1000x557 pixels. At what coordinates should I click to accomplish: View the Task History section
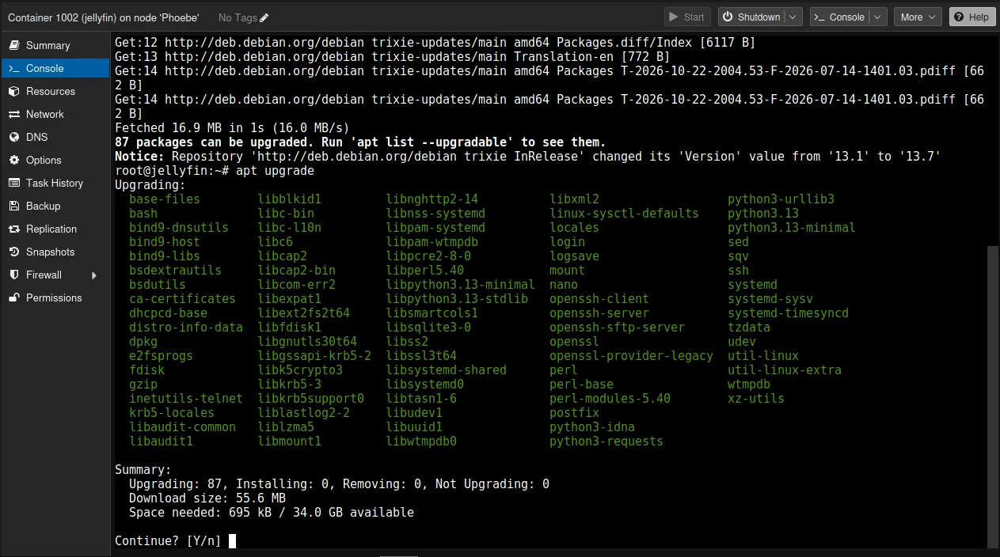pyautogui.click(x=55, y=183)
